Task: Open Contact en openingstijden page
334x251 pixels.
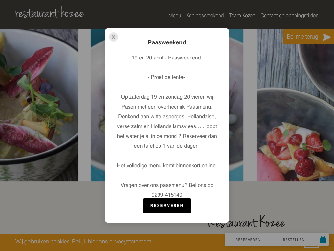Action: click(290, 16)
